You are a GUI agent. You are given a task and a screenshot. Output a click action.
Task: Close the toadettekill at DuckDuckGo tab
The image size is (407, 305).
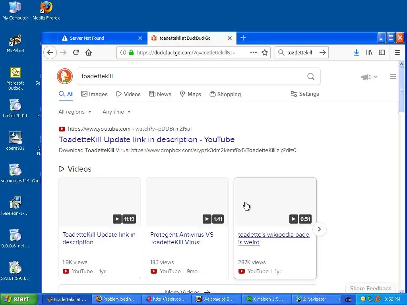pyautogui.click(x=229, y=38)
